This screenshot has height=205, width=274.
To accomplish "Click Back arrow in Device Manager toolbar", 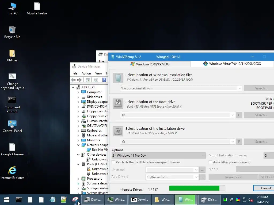I will [x=73, y=80].
